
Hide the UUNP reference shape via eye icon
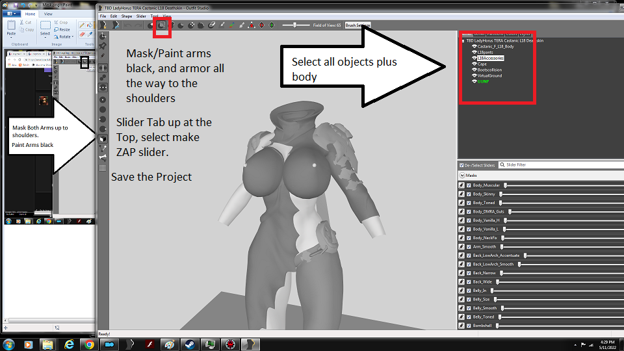tap(474, 81)
